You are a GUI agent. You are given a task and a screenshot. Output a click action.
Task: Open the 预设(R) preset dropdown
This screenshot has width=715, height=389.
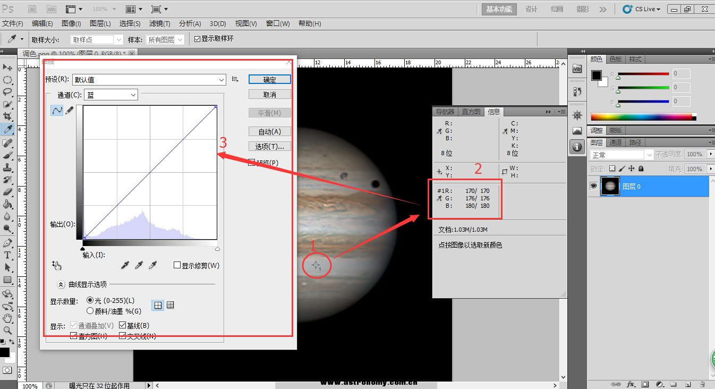[149, 80]
